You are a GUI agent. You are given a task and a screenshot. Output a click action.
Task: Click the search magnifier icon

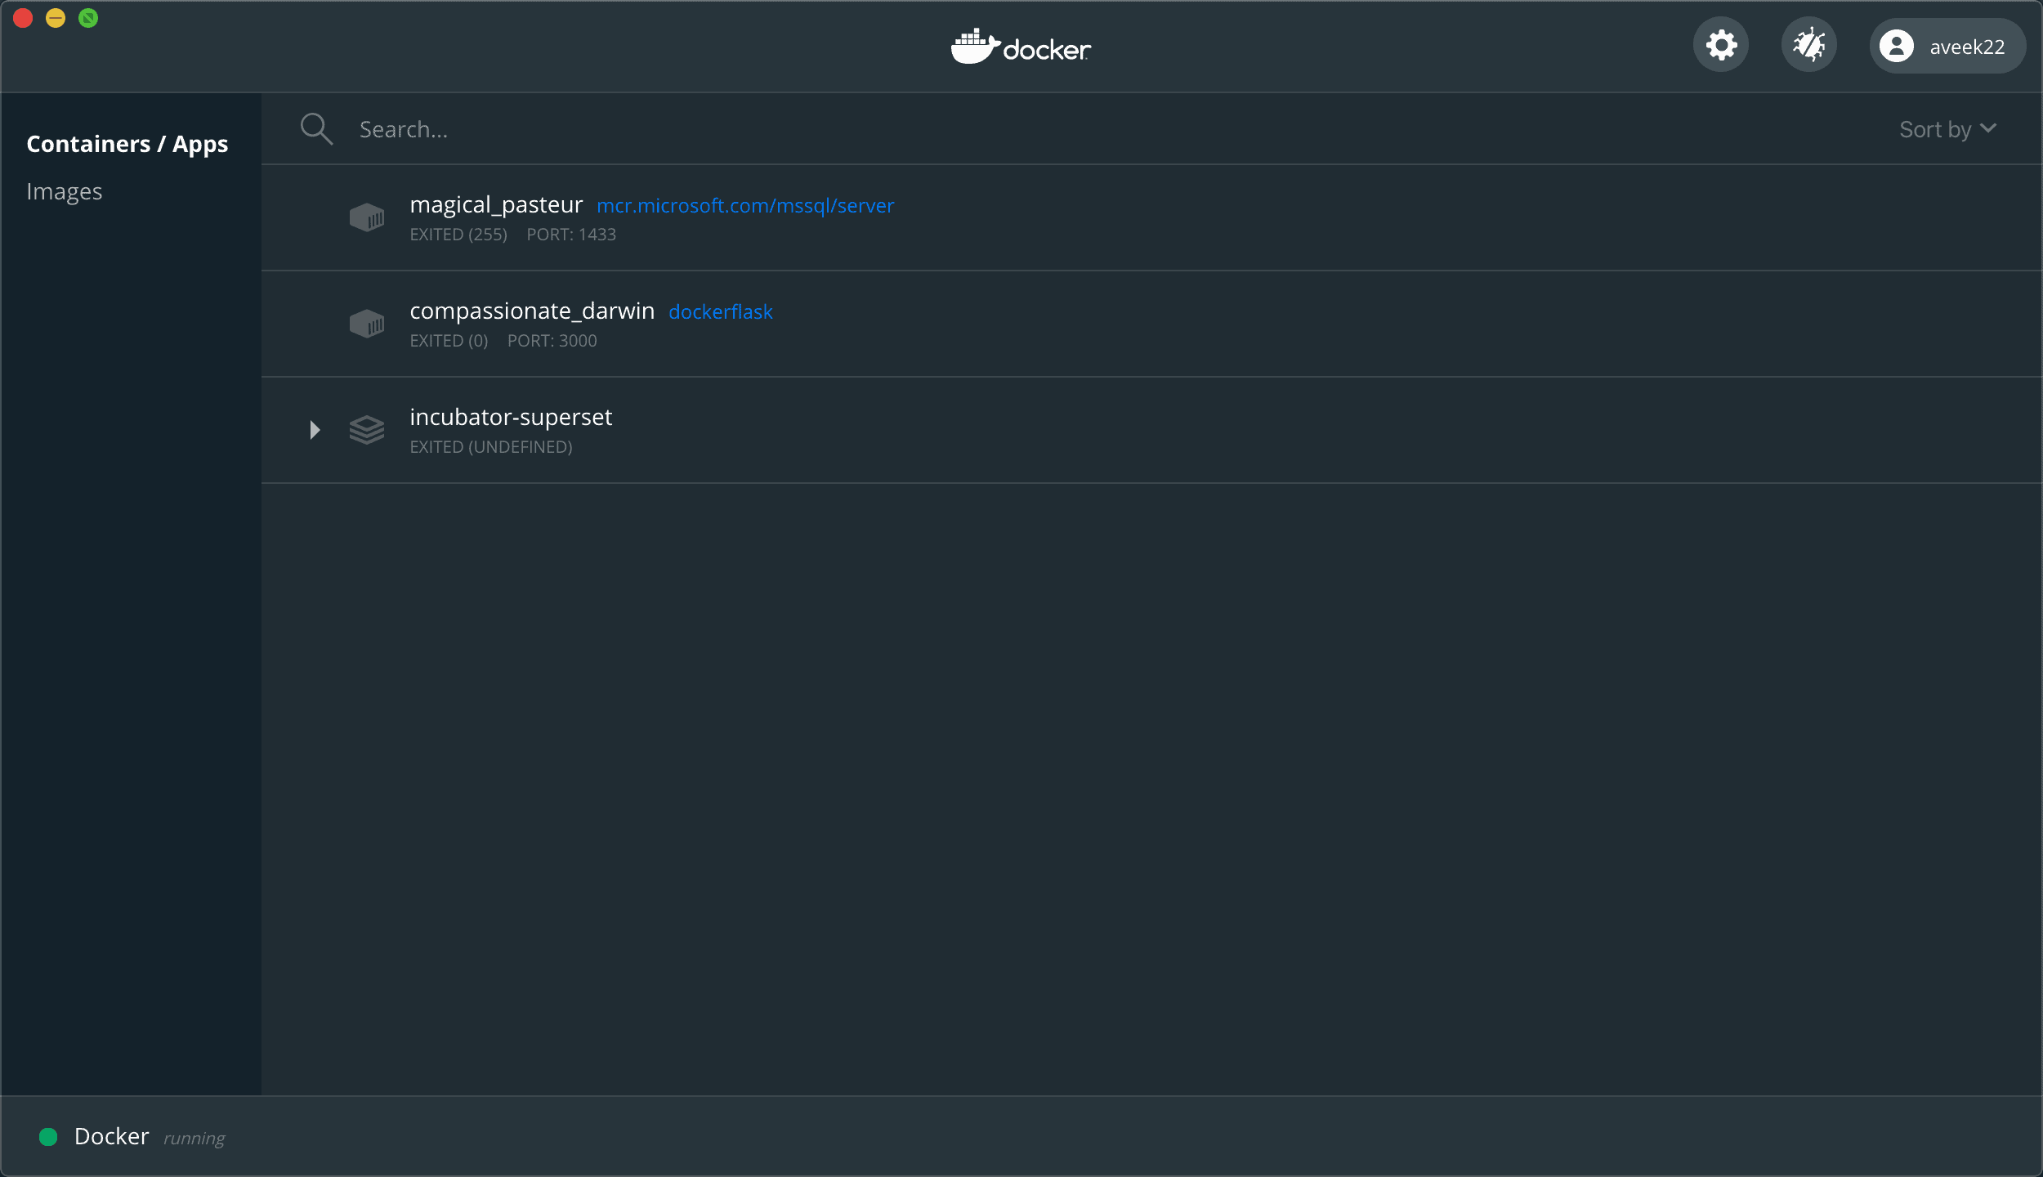point(316,129)
